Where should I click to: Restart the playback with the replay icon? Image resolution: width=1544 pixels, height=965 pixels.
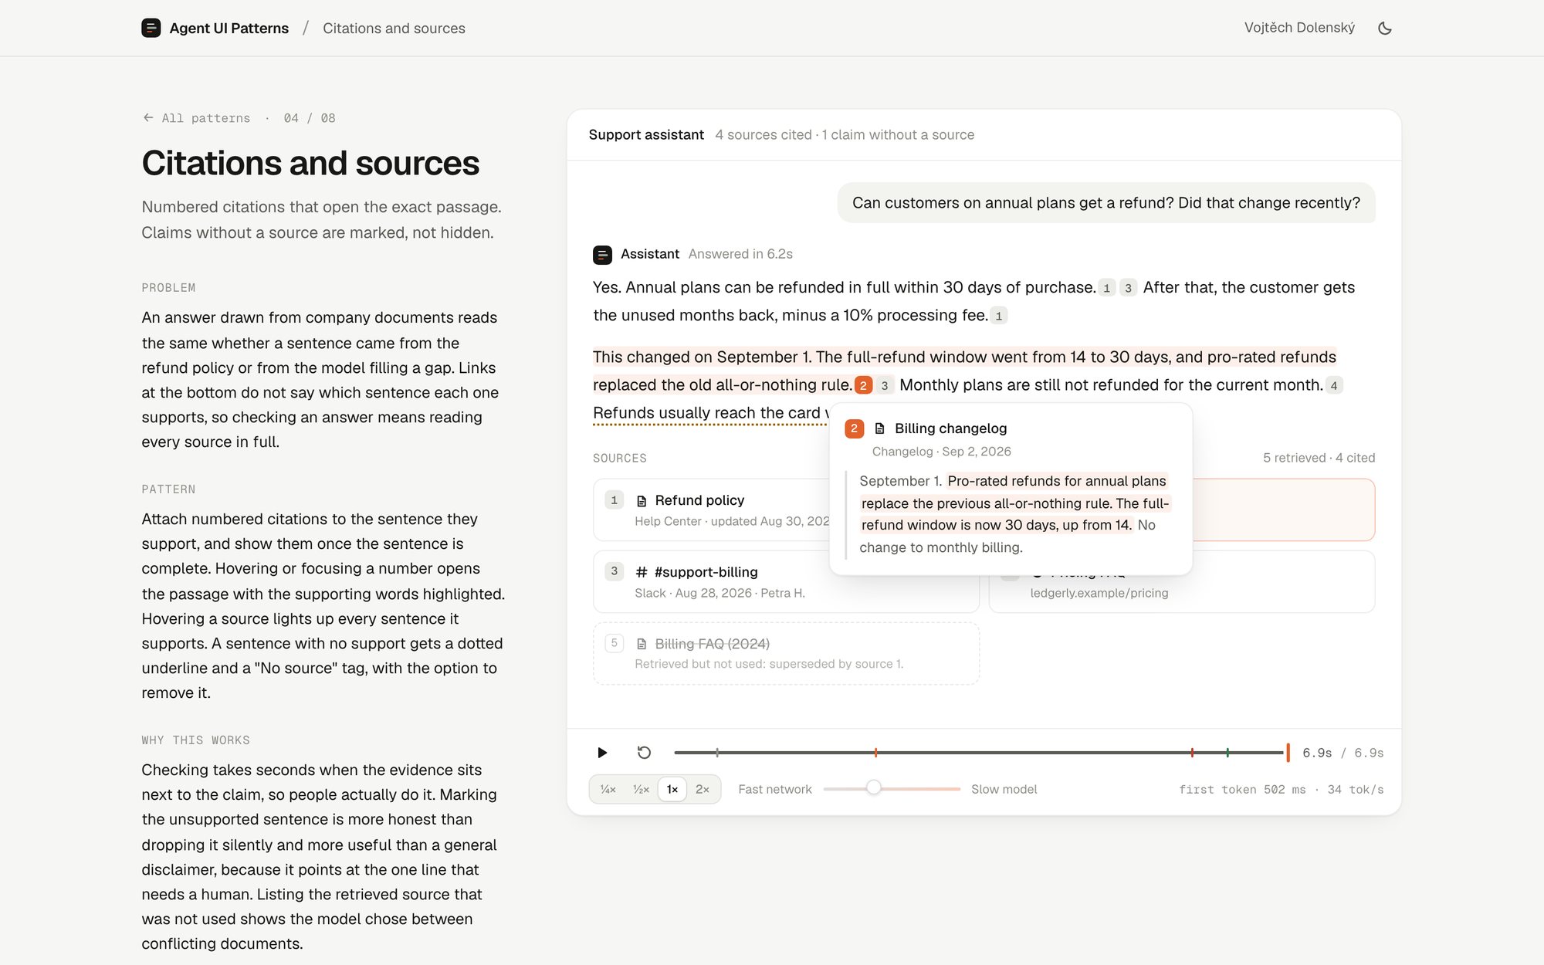(644, 753)
